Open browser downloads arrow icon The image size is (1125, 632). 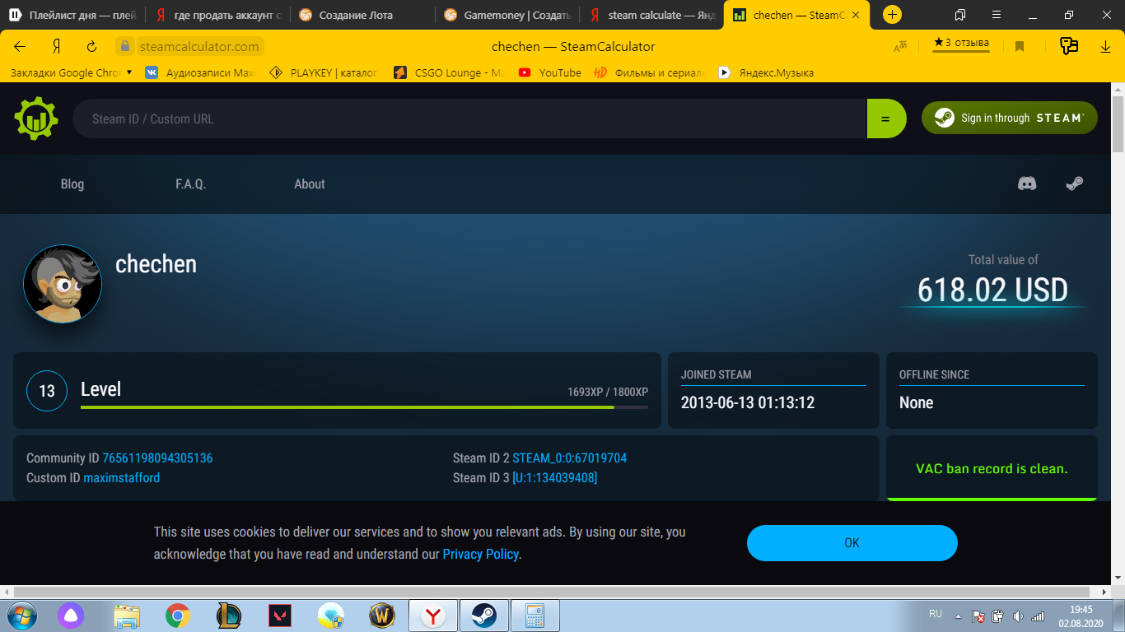click(1105, 47)
